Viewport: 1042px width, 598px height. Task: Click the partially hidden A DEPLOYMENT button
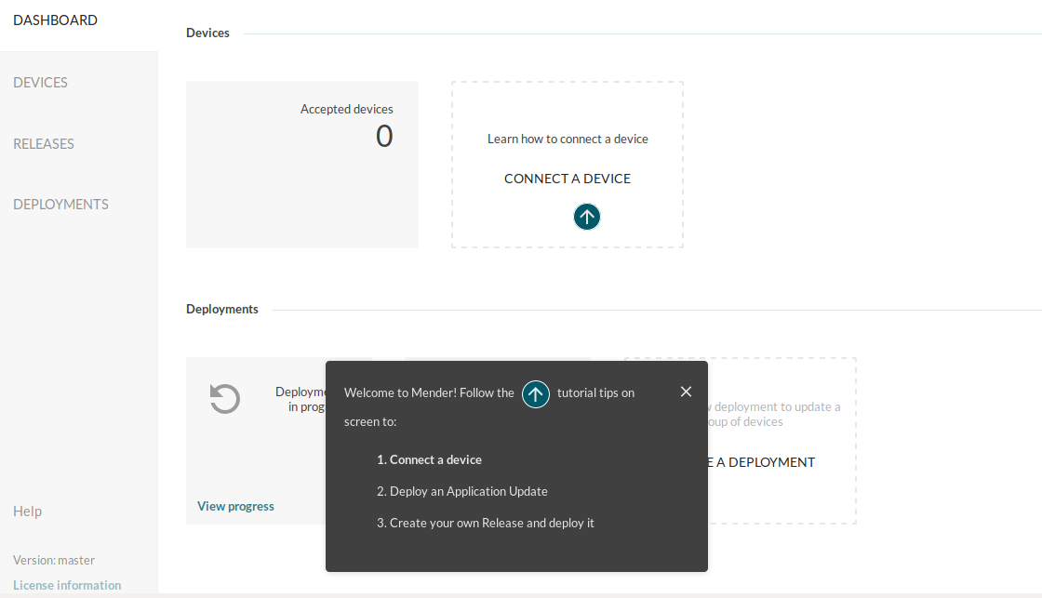(762, 462)
